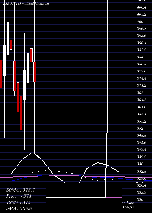Click the MACD label

click(128, 207)
